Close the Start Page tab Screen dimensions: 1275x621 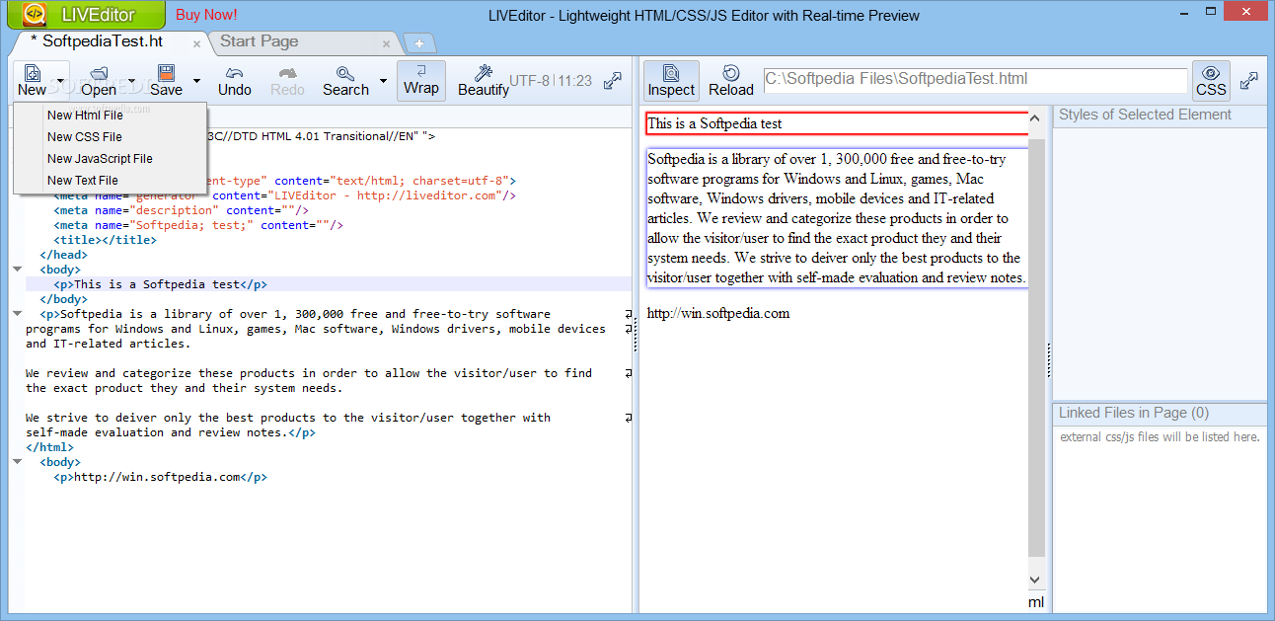[387, 43]
